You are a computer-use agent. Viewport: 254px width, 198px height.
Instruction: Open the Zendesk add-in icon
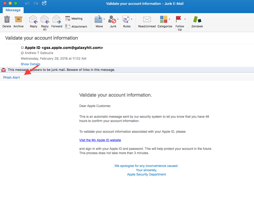[x=197, y=19]
